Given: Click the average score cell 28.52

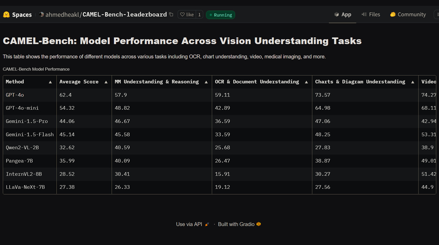Looking at the screenshot, I should (84, 174).
